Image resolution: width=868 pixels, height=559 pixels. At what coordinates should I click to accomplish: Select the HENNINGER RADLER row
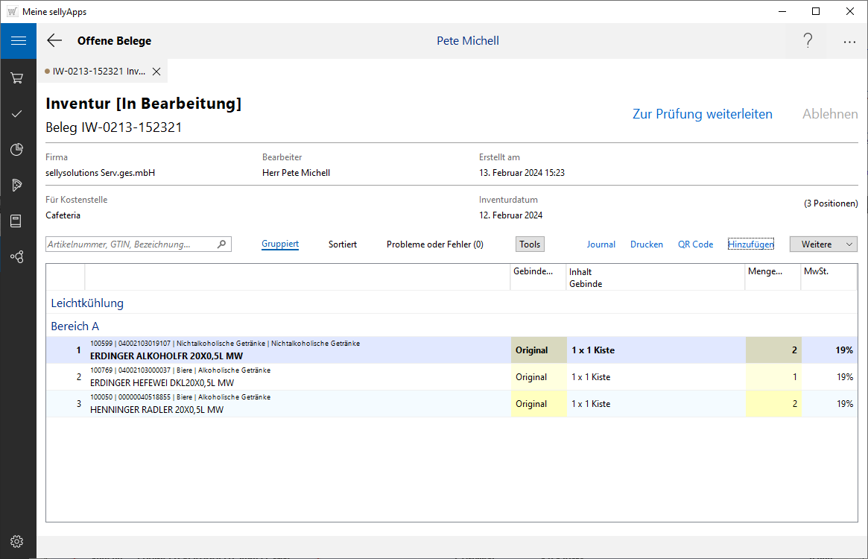coord(298,404)
